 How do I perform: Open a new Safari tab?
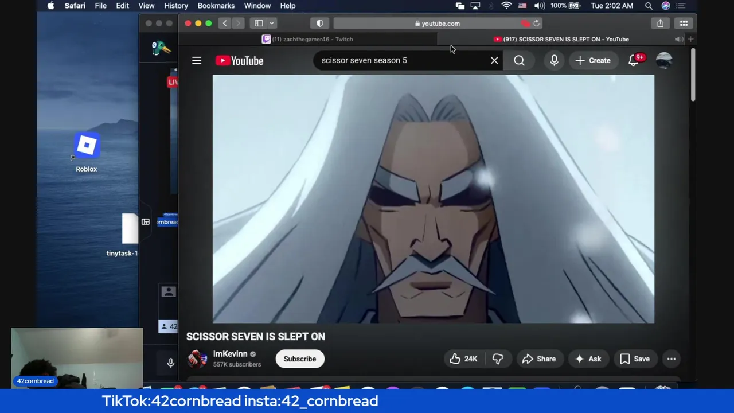click(691, 39)
